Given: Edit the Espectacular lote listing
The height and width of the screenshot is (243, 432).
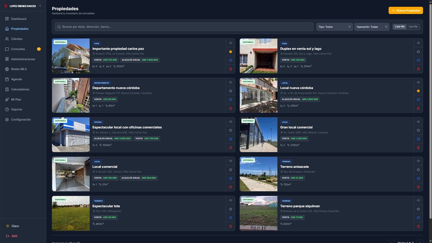Looking at the screenshot, I should (231, 218).
